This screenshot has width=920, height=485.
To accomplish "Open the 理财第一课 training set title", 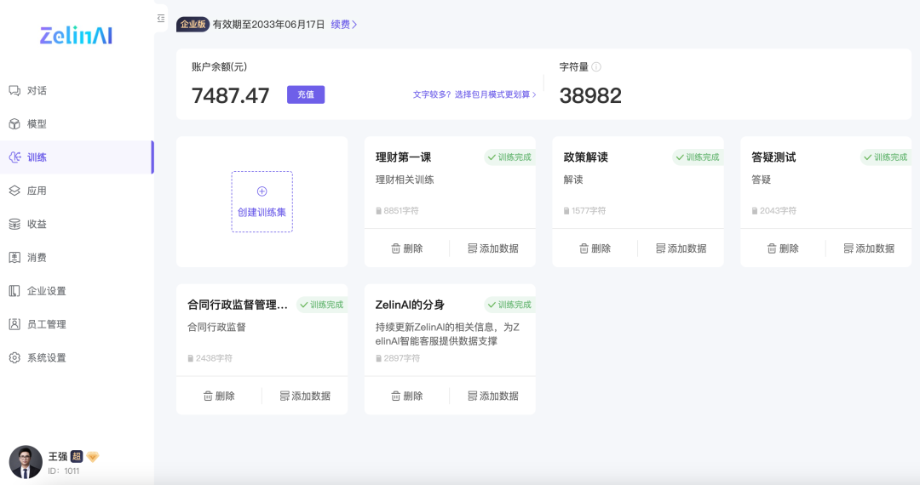I will [x=403, y=157].
